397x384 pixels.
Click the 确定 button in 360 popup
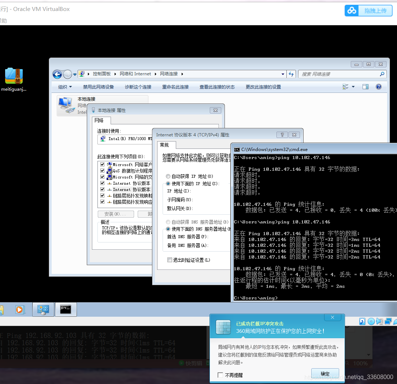tap(325, 374)
